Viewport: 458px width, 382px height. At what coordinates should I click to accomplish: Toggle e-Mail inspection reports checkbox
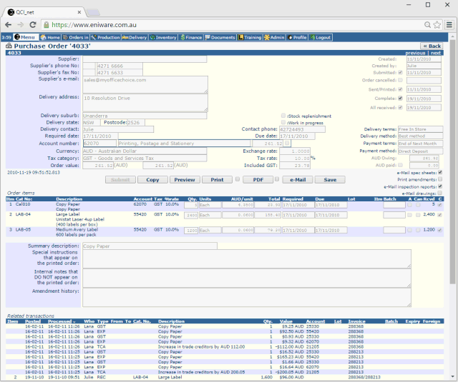click(x=440, y=186)
